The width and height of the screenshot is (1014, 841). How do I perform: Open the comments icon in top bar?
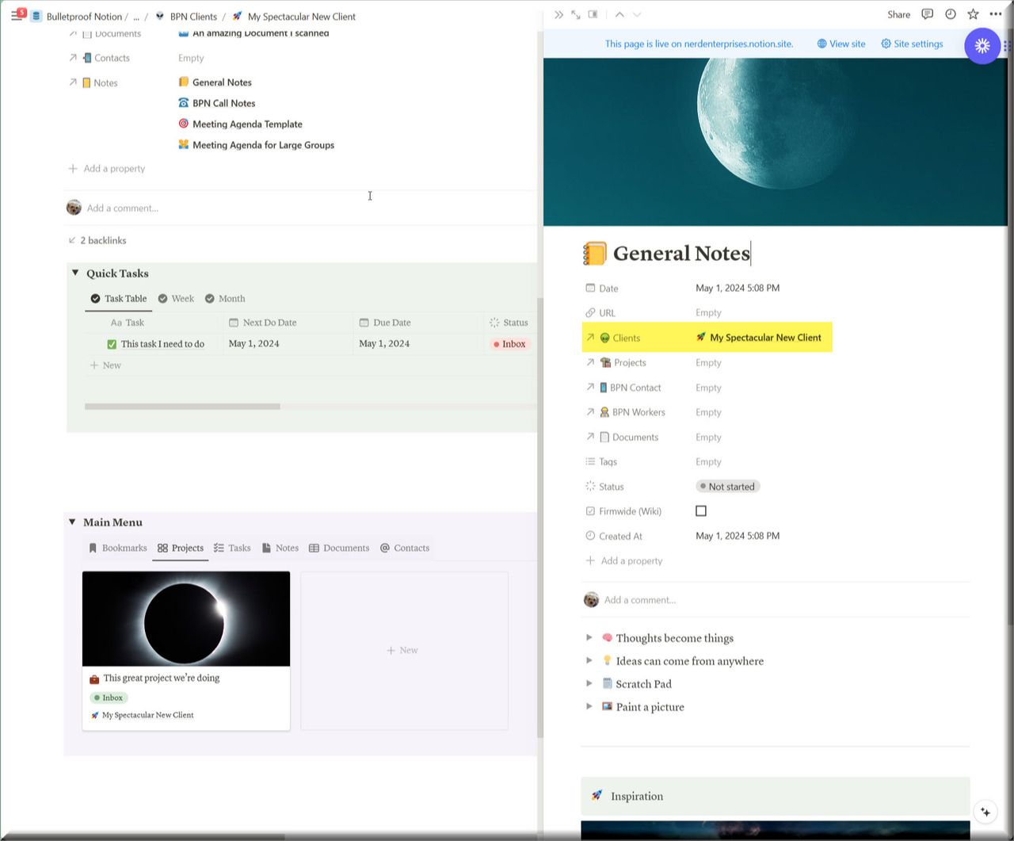[x=928, y=14]
